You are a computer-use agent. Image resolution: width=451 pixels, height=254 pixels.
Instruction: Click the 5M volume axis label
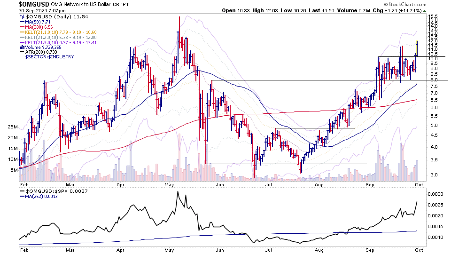[x=14, y=170]
